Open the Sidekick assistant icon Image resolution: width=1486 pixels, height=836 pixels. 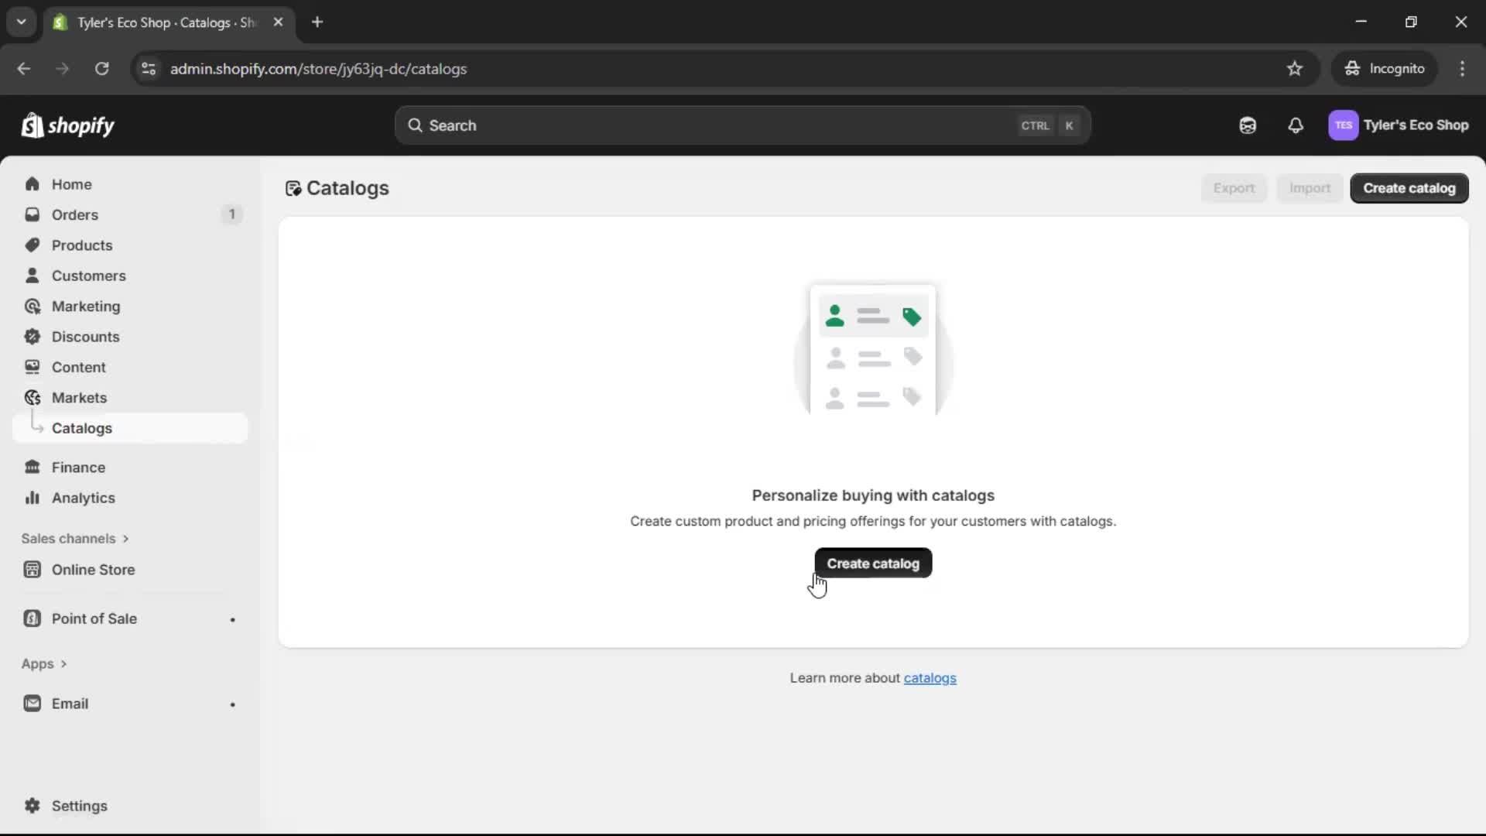point(1247,125)
